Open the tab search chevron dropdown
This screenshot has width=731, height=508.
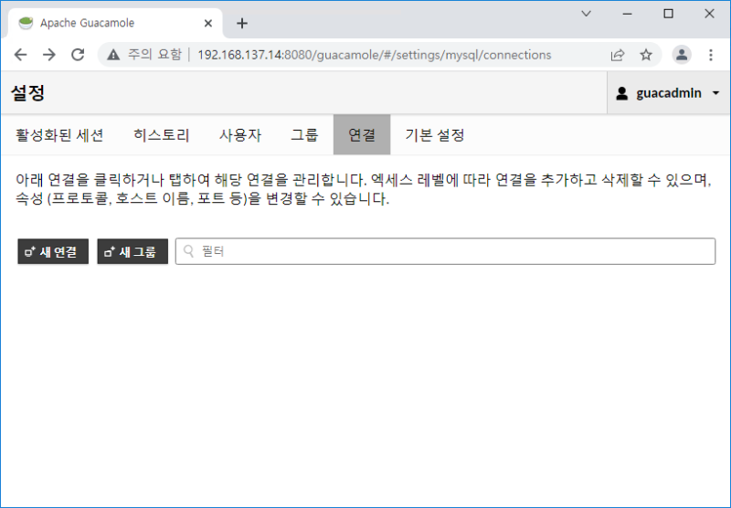point(587,14)
